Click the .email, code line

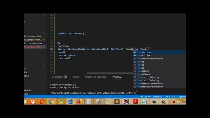[x=62, y=52]
